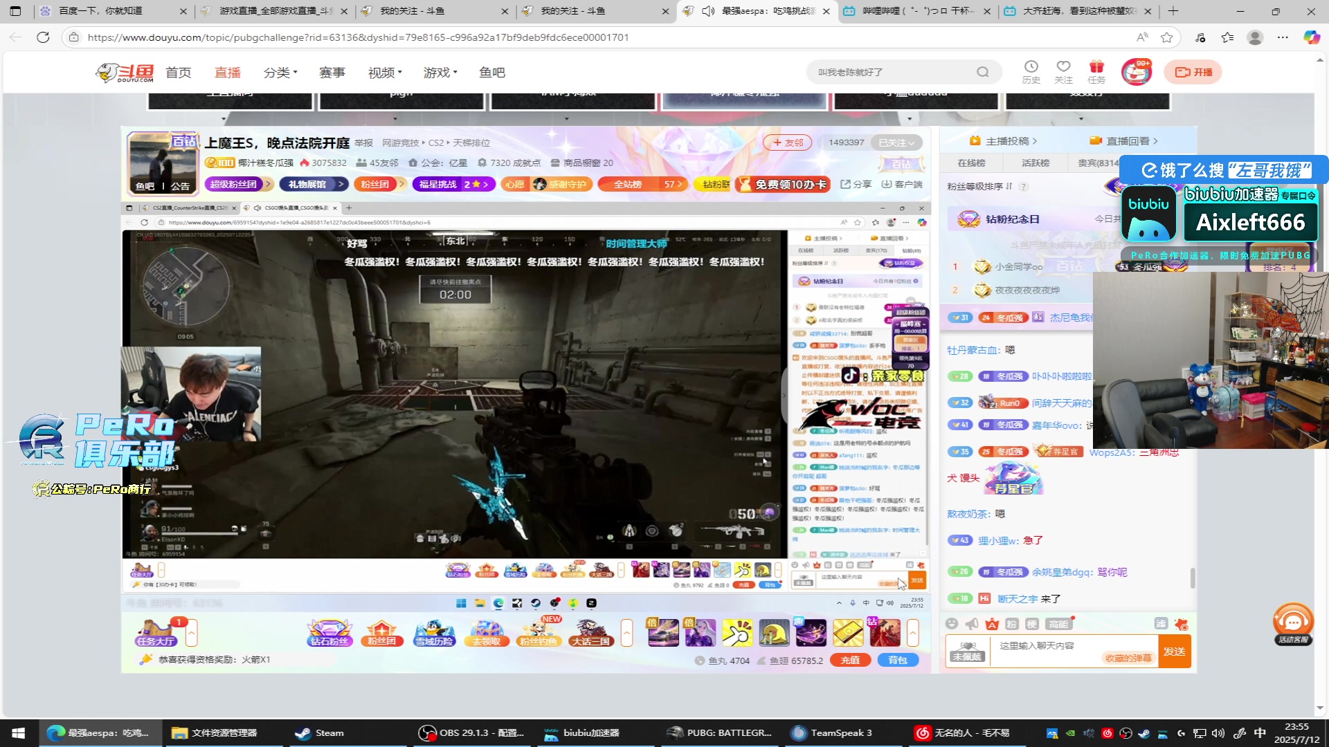Click 收藏的弹幕 saved danmaku chip
The height and width of the screenshot is (747, 1329).
pyautogui.click(x=1128, y=658)
